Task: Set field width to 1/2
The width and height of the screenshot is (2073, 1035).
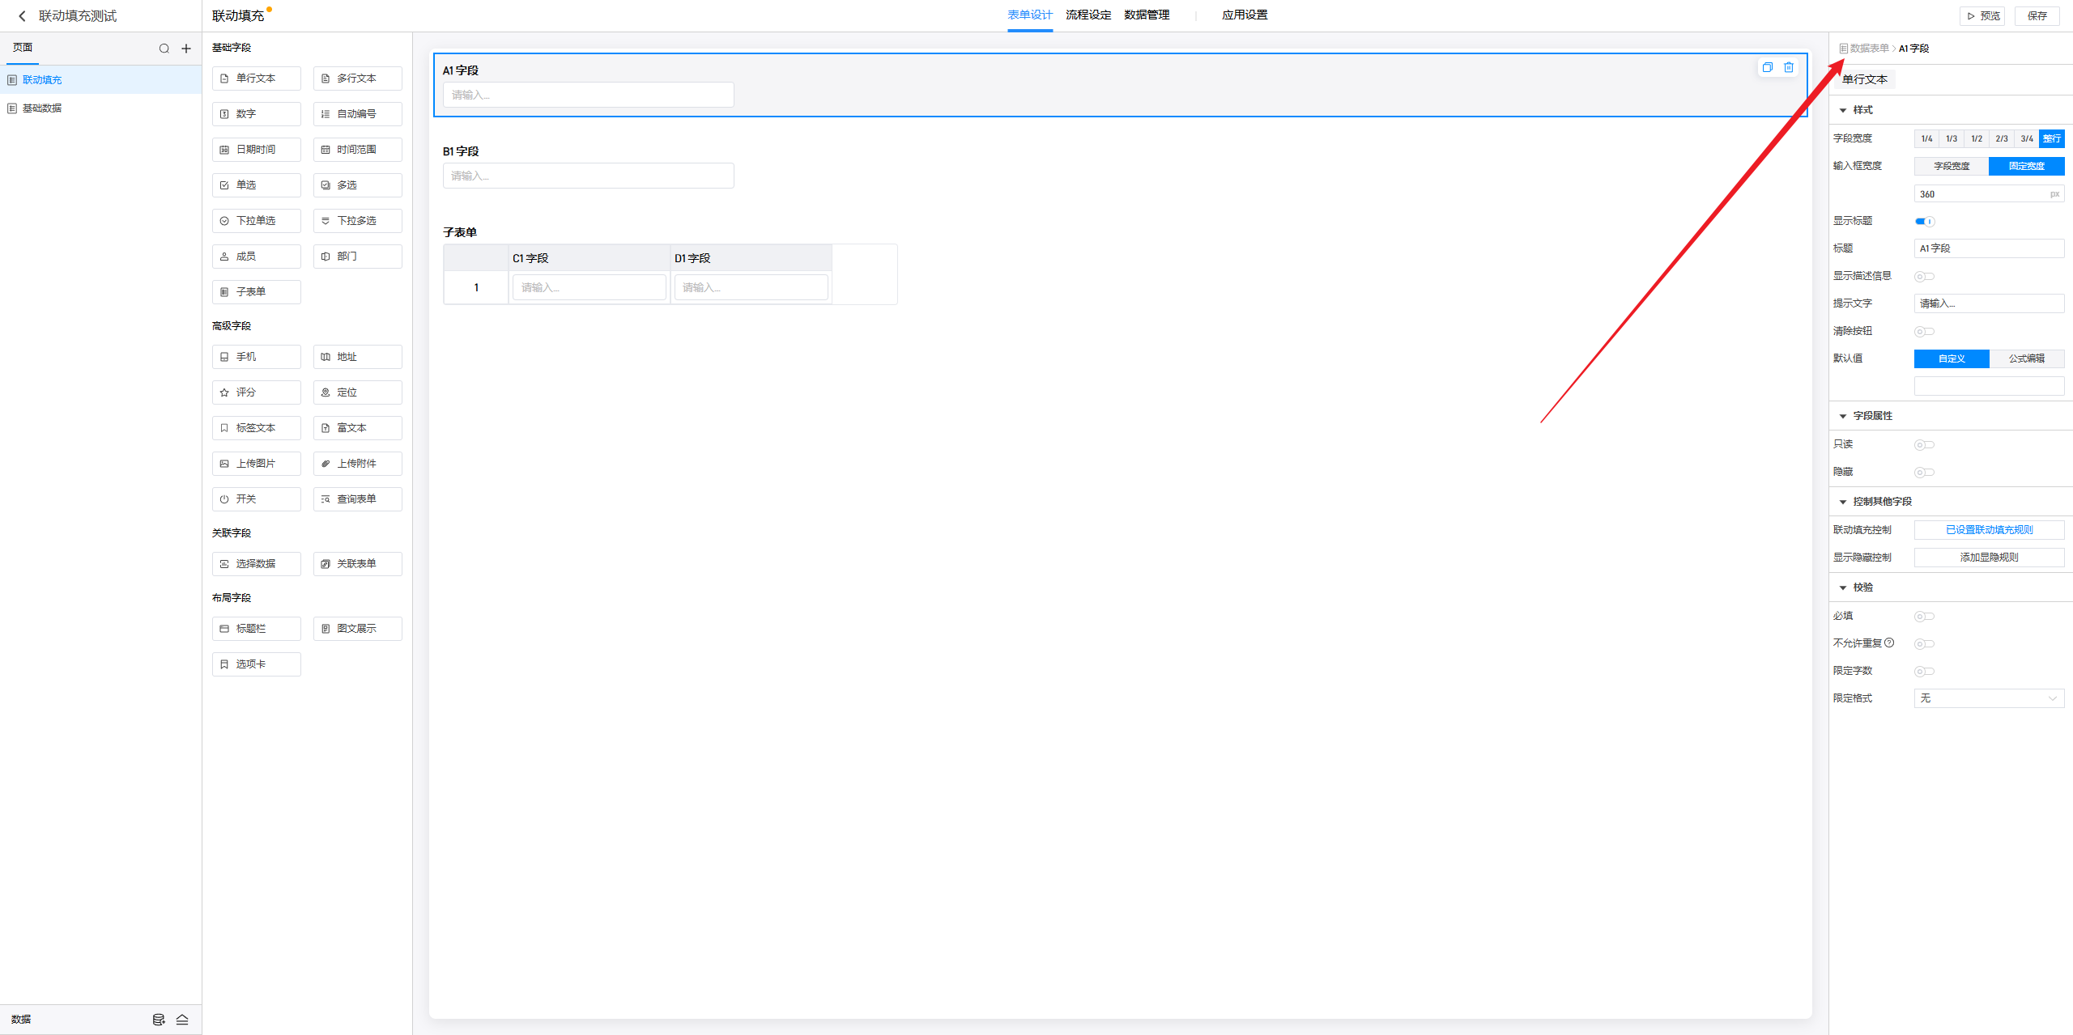Action: 1977,138
